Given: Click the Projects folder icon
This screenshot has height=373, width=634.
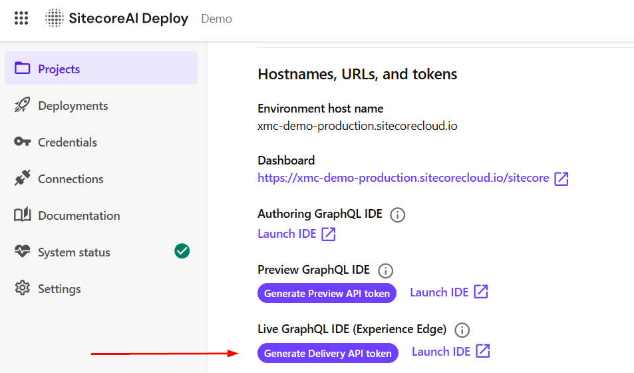Looking at the screenshot, I should pyautogui.click(x=22, y=68).
